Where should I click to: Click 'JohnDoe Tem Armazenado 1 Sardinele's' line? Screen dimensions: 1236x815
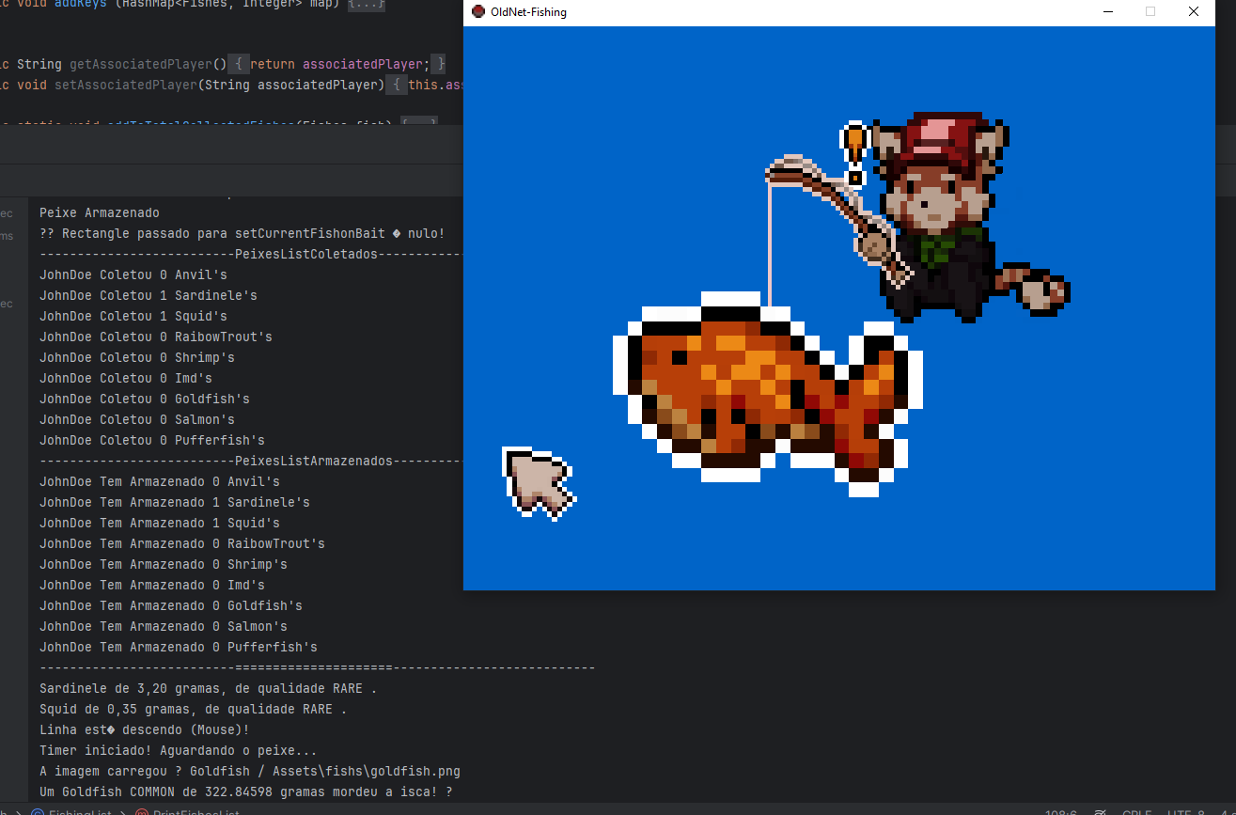pyautogui.click(x=175, y=503)
